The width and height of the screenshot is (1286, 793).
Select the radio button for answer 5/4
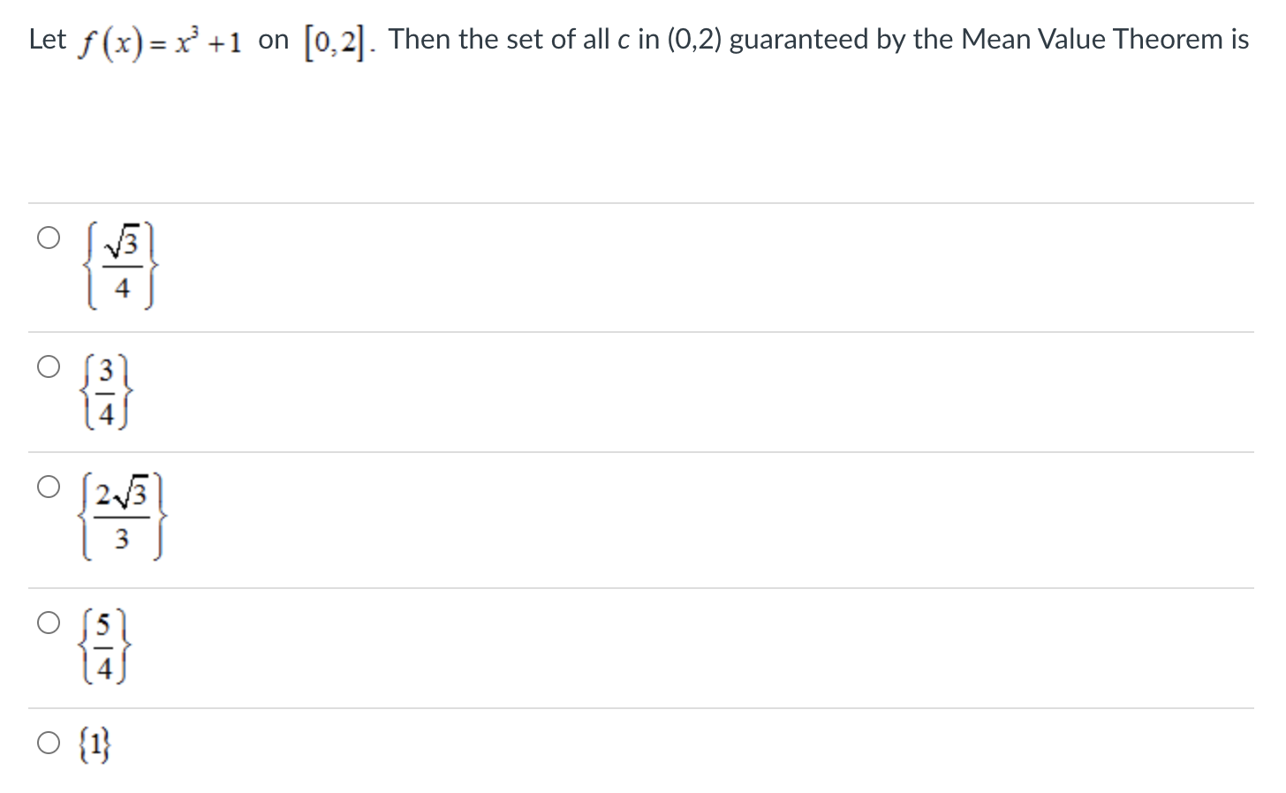[x=49, y=623]
